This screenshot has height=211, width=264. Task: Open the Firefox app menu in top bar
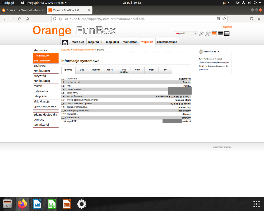click(44, 3)
